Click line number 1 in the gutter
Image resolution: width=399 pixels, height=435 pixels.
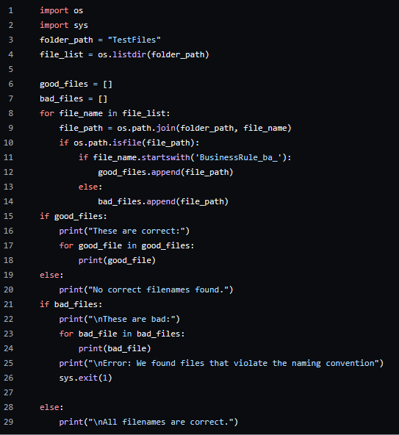click(x=10, y=10)
